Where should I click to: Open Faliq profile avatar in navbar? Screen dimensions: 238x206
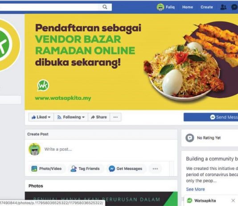160,7
